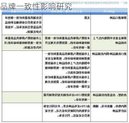Click the faint mirrored table caption starting "表2"
129x123 pixels.
[x=82, y=3]
